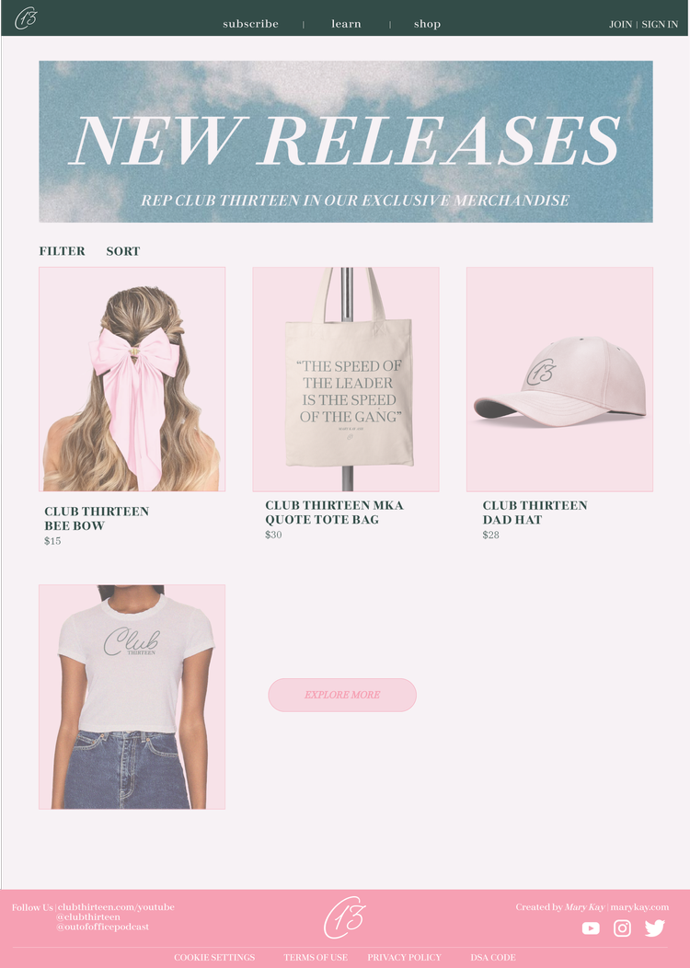The image size is (690, 968).
Task: Select the Club Thirteen t-shirt image
Action: [x=132, y=697]
